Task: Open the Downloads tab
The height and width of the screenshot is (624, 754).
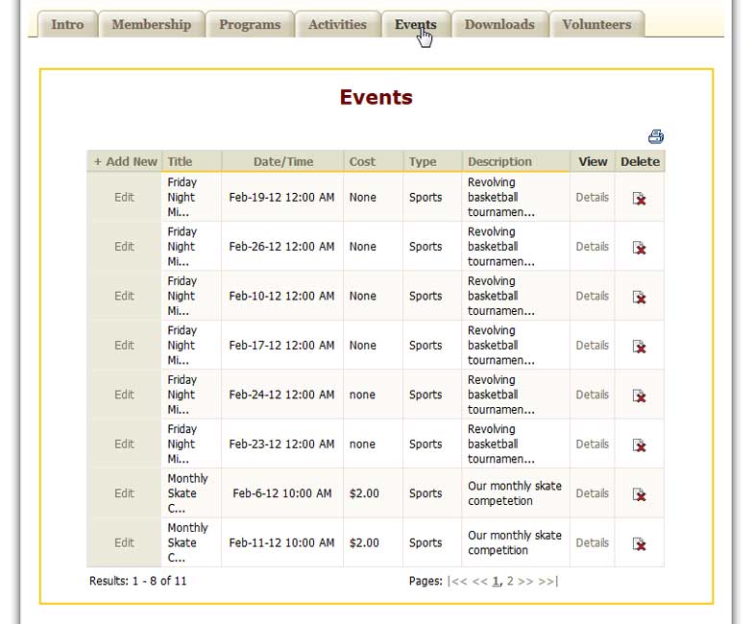Action: (499, 25)
